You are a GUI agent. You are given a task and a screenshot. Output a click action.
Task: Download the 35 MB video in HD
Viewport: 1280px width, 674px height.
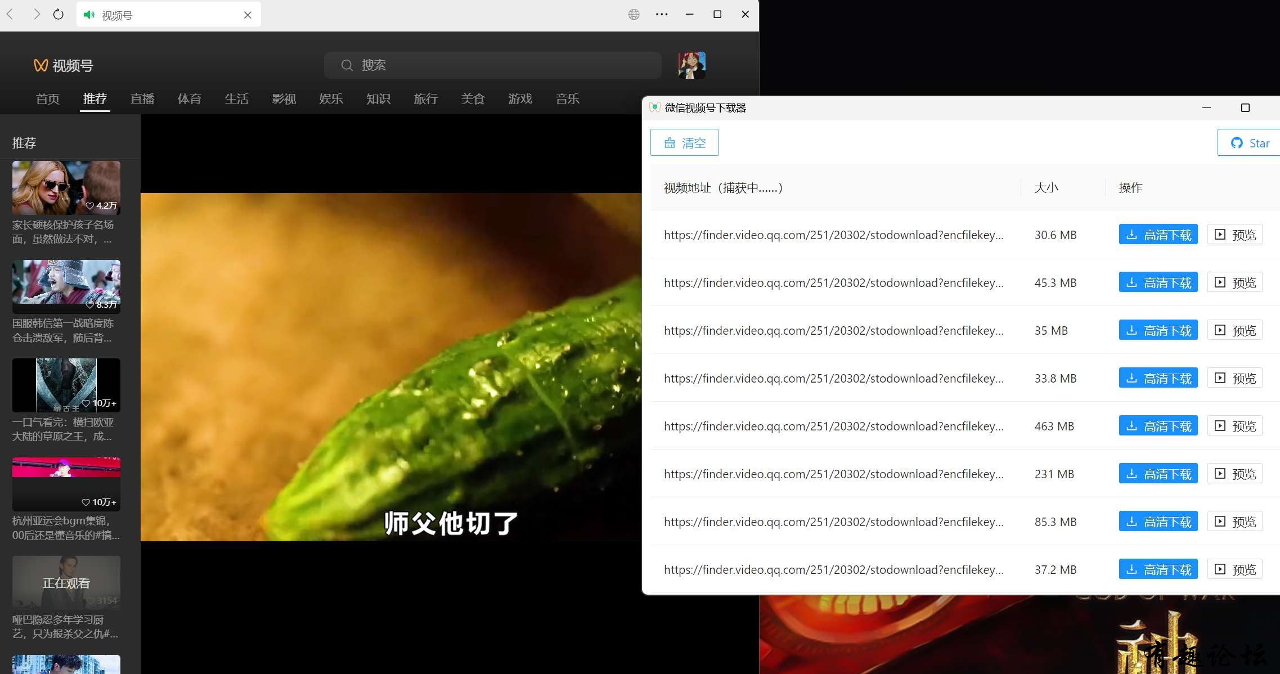[1158, 330]
